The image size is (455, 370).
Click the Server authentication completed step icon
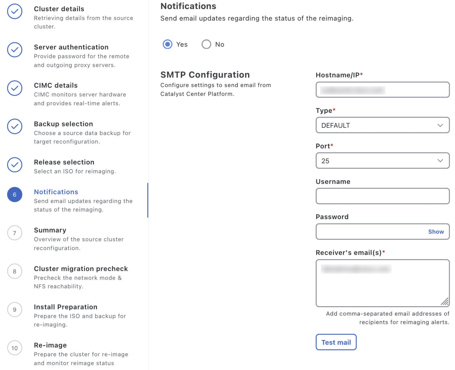click(15, 50)
